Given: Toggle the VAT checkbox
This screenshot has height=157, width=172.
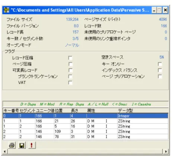Looking at the screenshot, I should pyautogui.click(x=70, y=83).
